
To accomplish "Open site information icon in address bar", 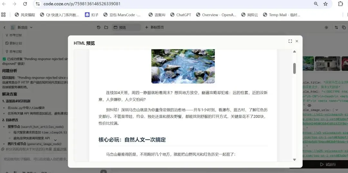I will (x=38, y=4).
